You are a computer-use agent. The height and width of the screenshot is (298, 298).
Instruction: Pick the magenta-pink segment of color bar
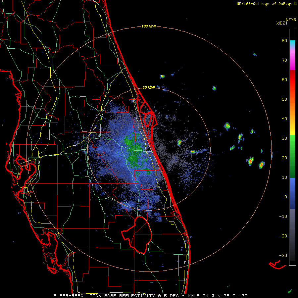tap(292, 59)
